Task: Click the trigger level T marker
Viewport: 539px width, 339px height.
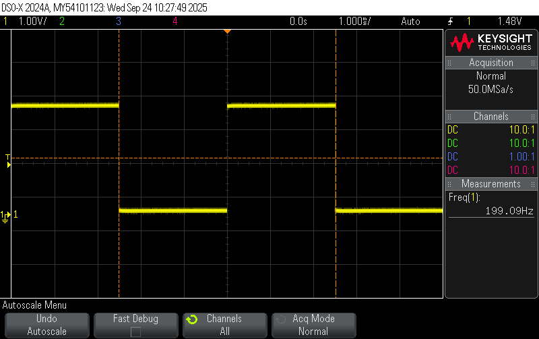Action: [x=8, y=159]
